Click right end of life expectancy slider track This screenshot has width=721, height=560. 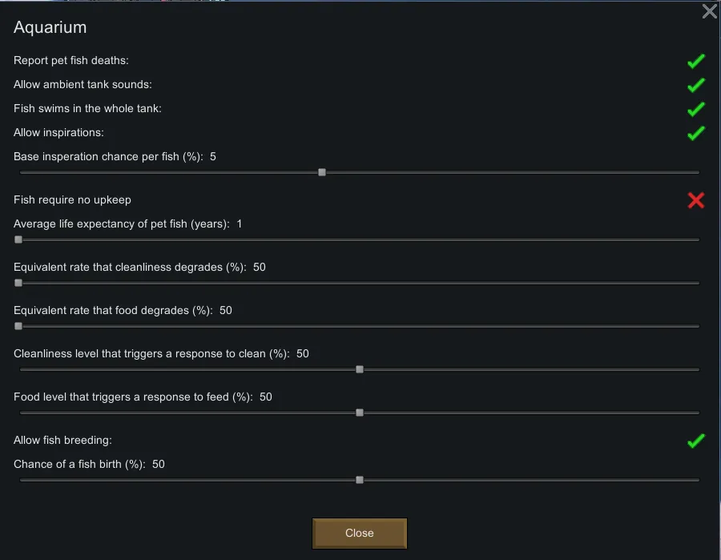(x=697, y=240)
